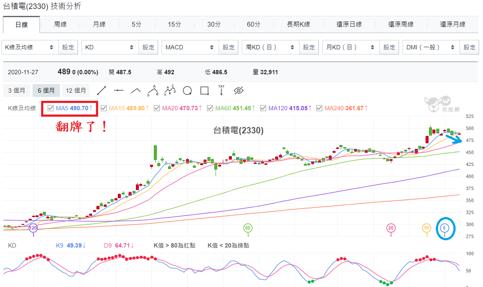Click 設定 button next to K線及均線
Screen dimensions: 483x287
click(x=68, y=47)
